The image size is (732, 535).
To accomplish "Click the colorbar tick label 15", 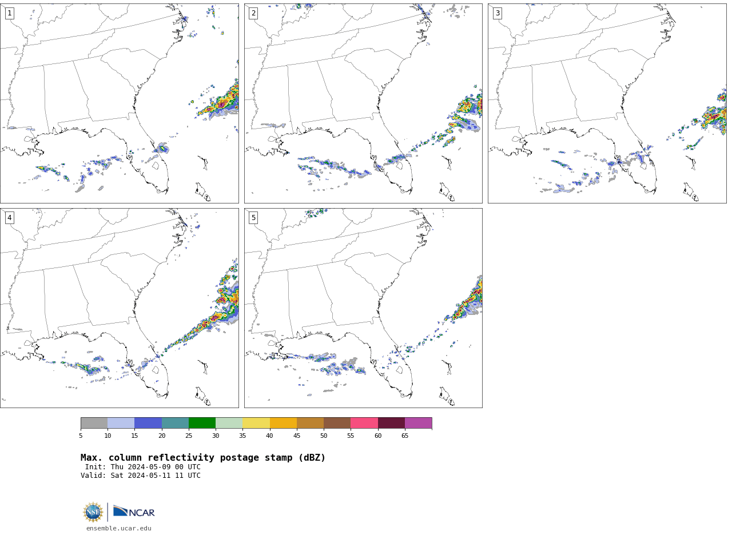I will (x=134, y=436).
